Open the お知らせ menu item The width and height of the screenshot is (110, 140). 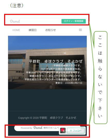(x=50, y=30)
